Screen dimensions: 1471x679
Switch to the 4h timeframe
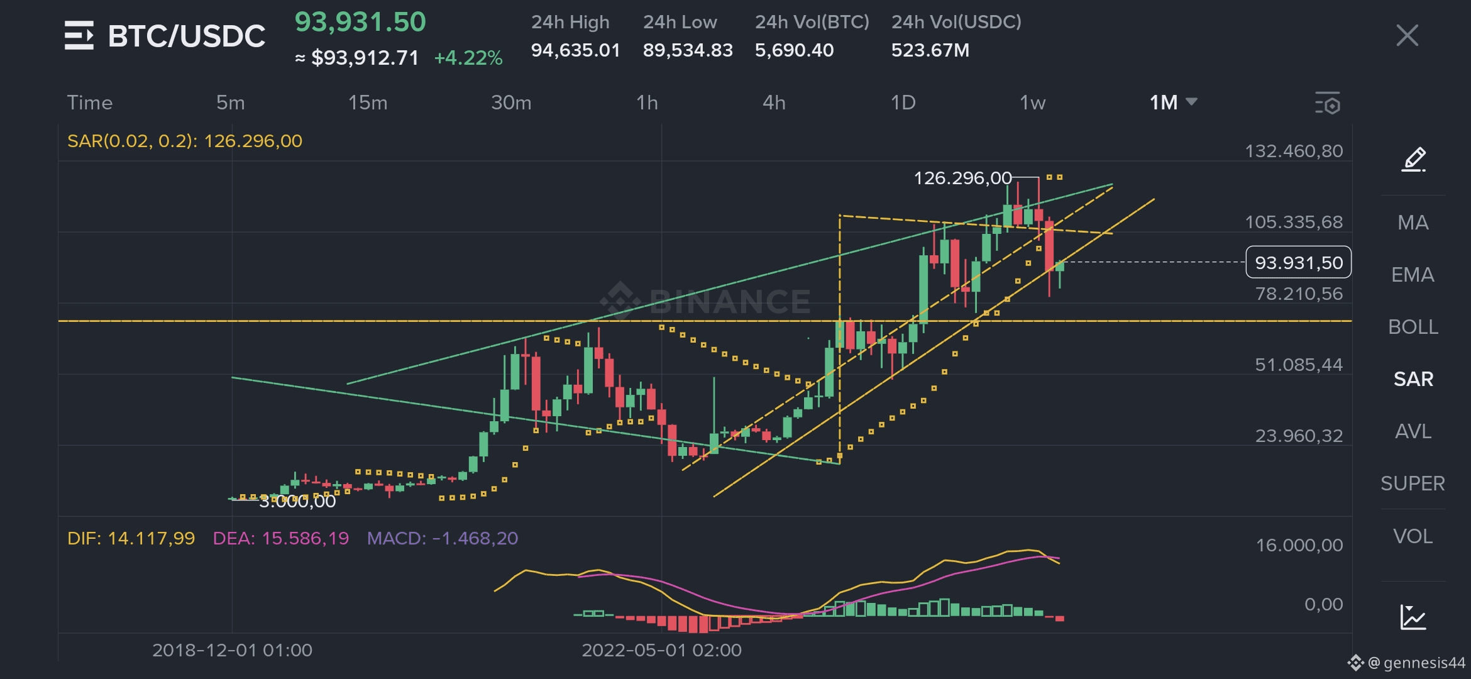click(774, 102)
